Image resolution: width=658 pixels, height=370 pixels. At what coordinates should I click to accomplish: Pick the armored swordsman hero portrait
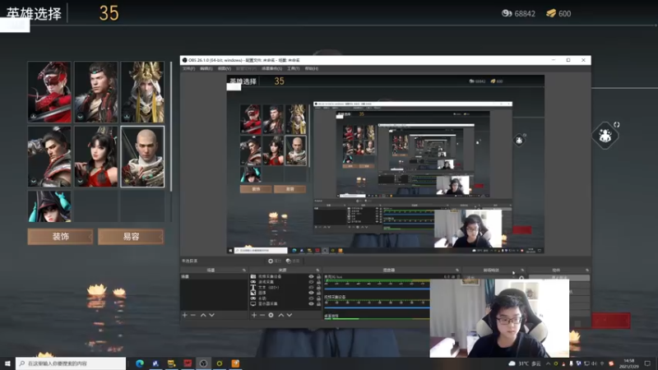tap(49, 156)
